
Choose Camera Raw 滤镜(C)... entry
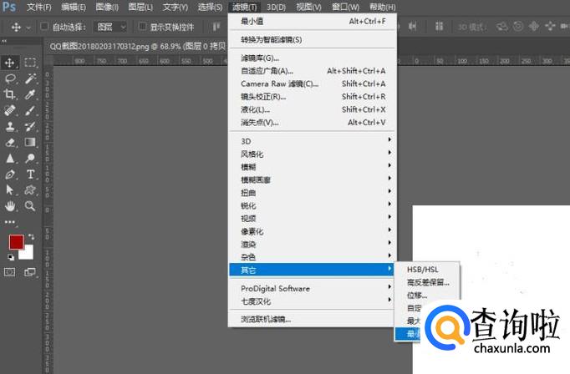pyautogui.click(x=313, y=83)
